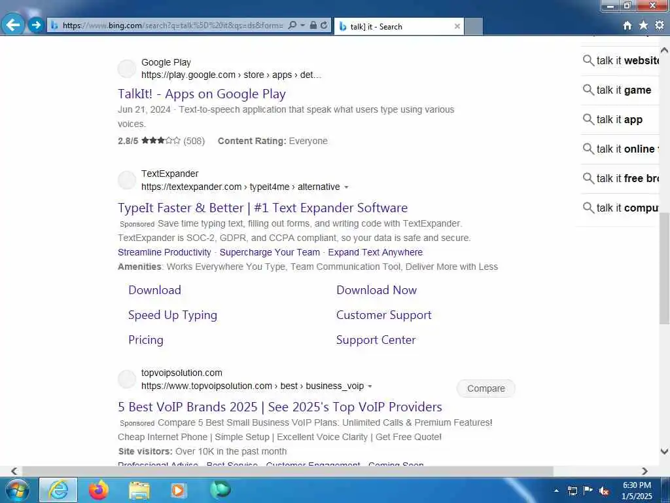670x503 pixels.
Task: Click magnifier icon beside 'talk it game'
Action: 588,90
